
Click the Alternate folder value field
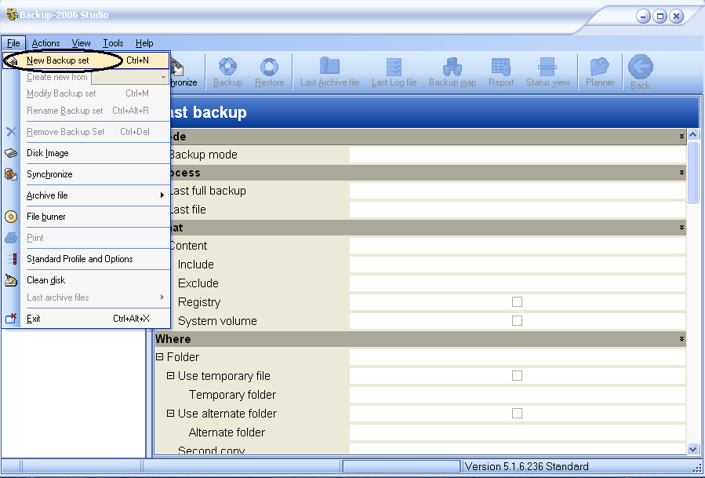[518, 432]
